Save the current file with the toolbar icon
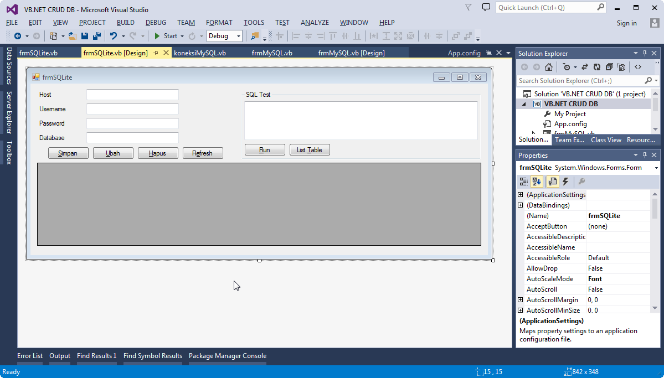This screenshot has width=664, height=378. click(x=85, y=36)
